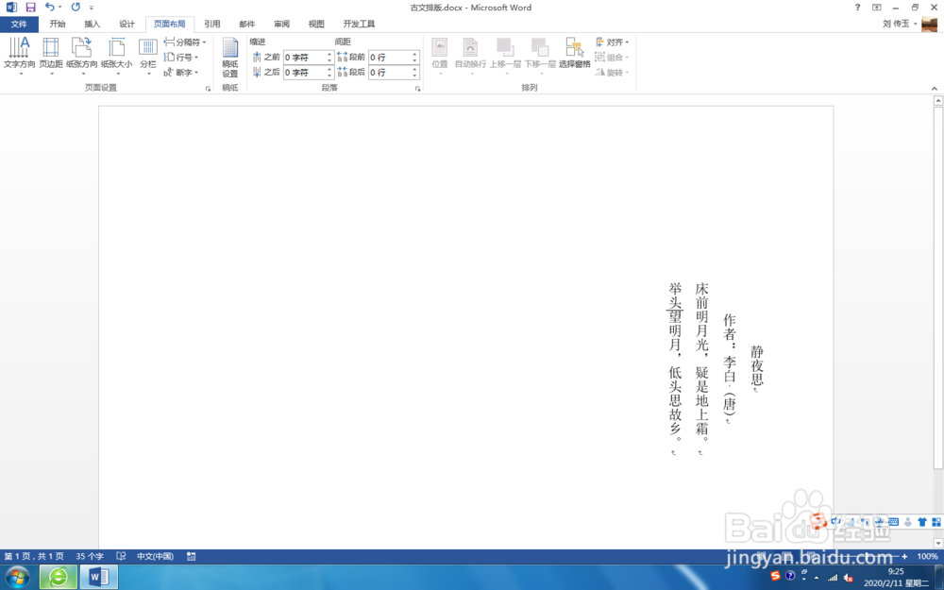Click the verse line 床前明月光
Image resolution: width=944 pixels, height=590 pixels.
702,316
